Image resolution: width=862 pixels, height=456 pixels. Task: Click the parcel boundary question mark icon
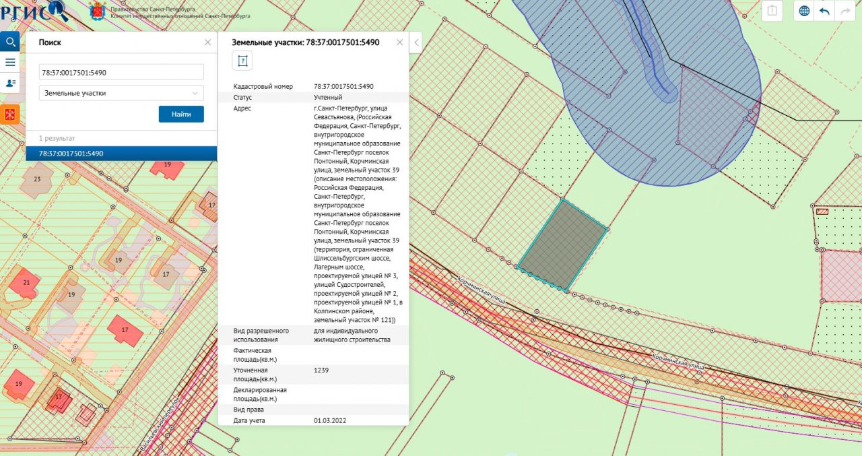(x=242, y=61)
